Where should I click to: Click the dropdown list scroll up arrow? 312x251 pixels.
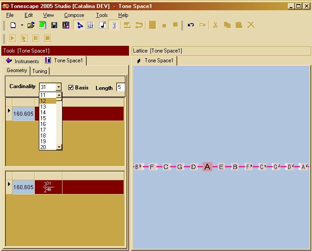(59, 95)
